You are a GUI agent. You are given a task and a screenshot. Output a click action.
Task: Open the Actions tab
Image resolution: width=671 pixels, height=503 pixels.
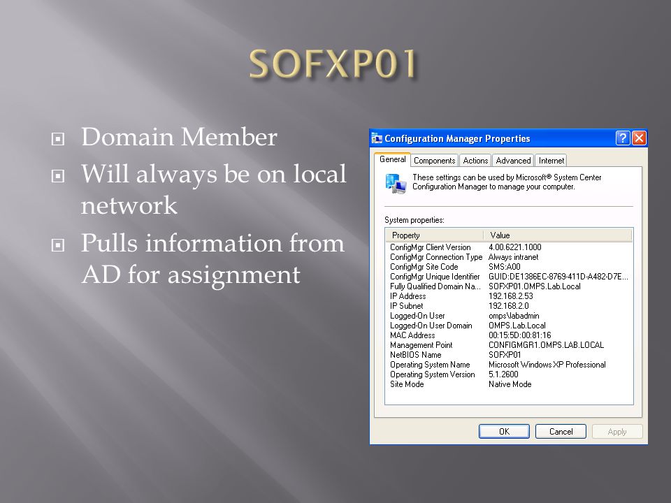475,161
